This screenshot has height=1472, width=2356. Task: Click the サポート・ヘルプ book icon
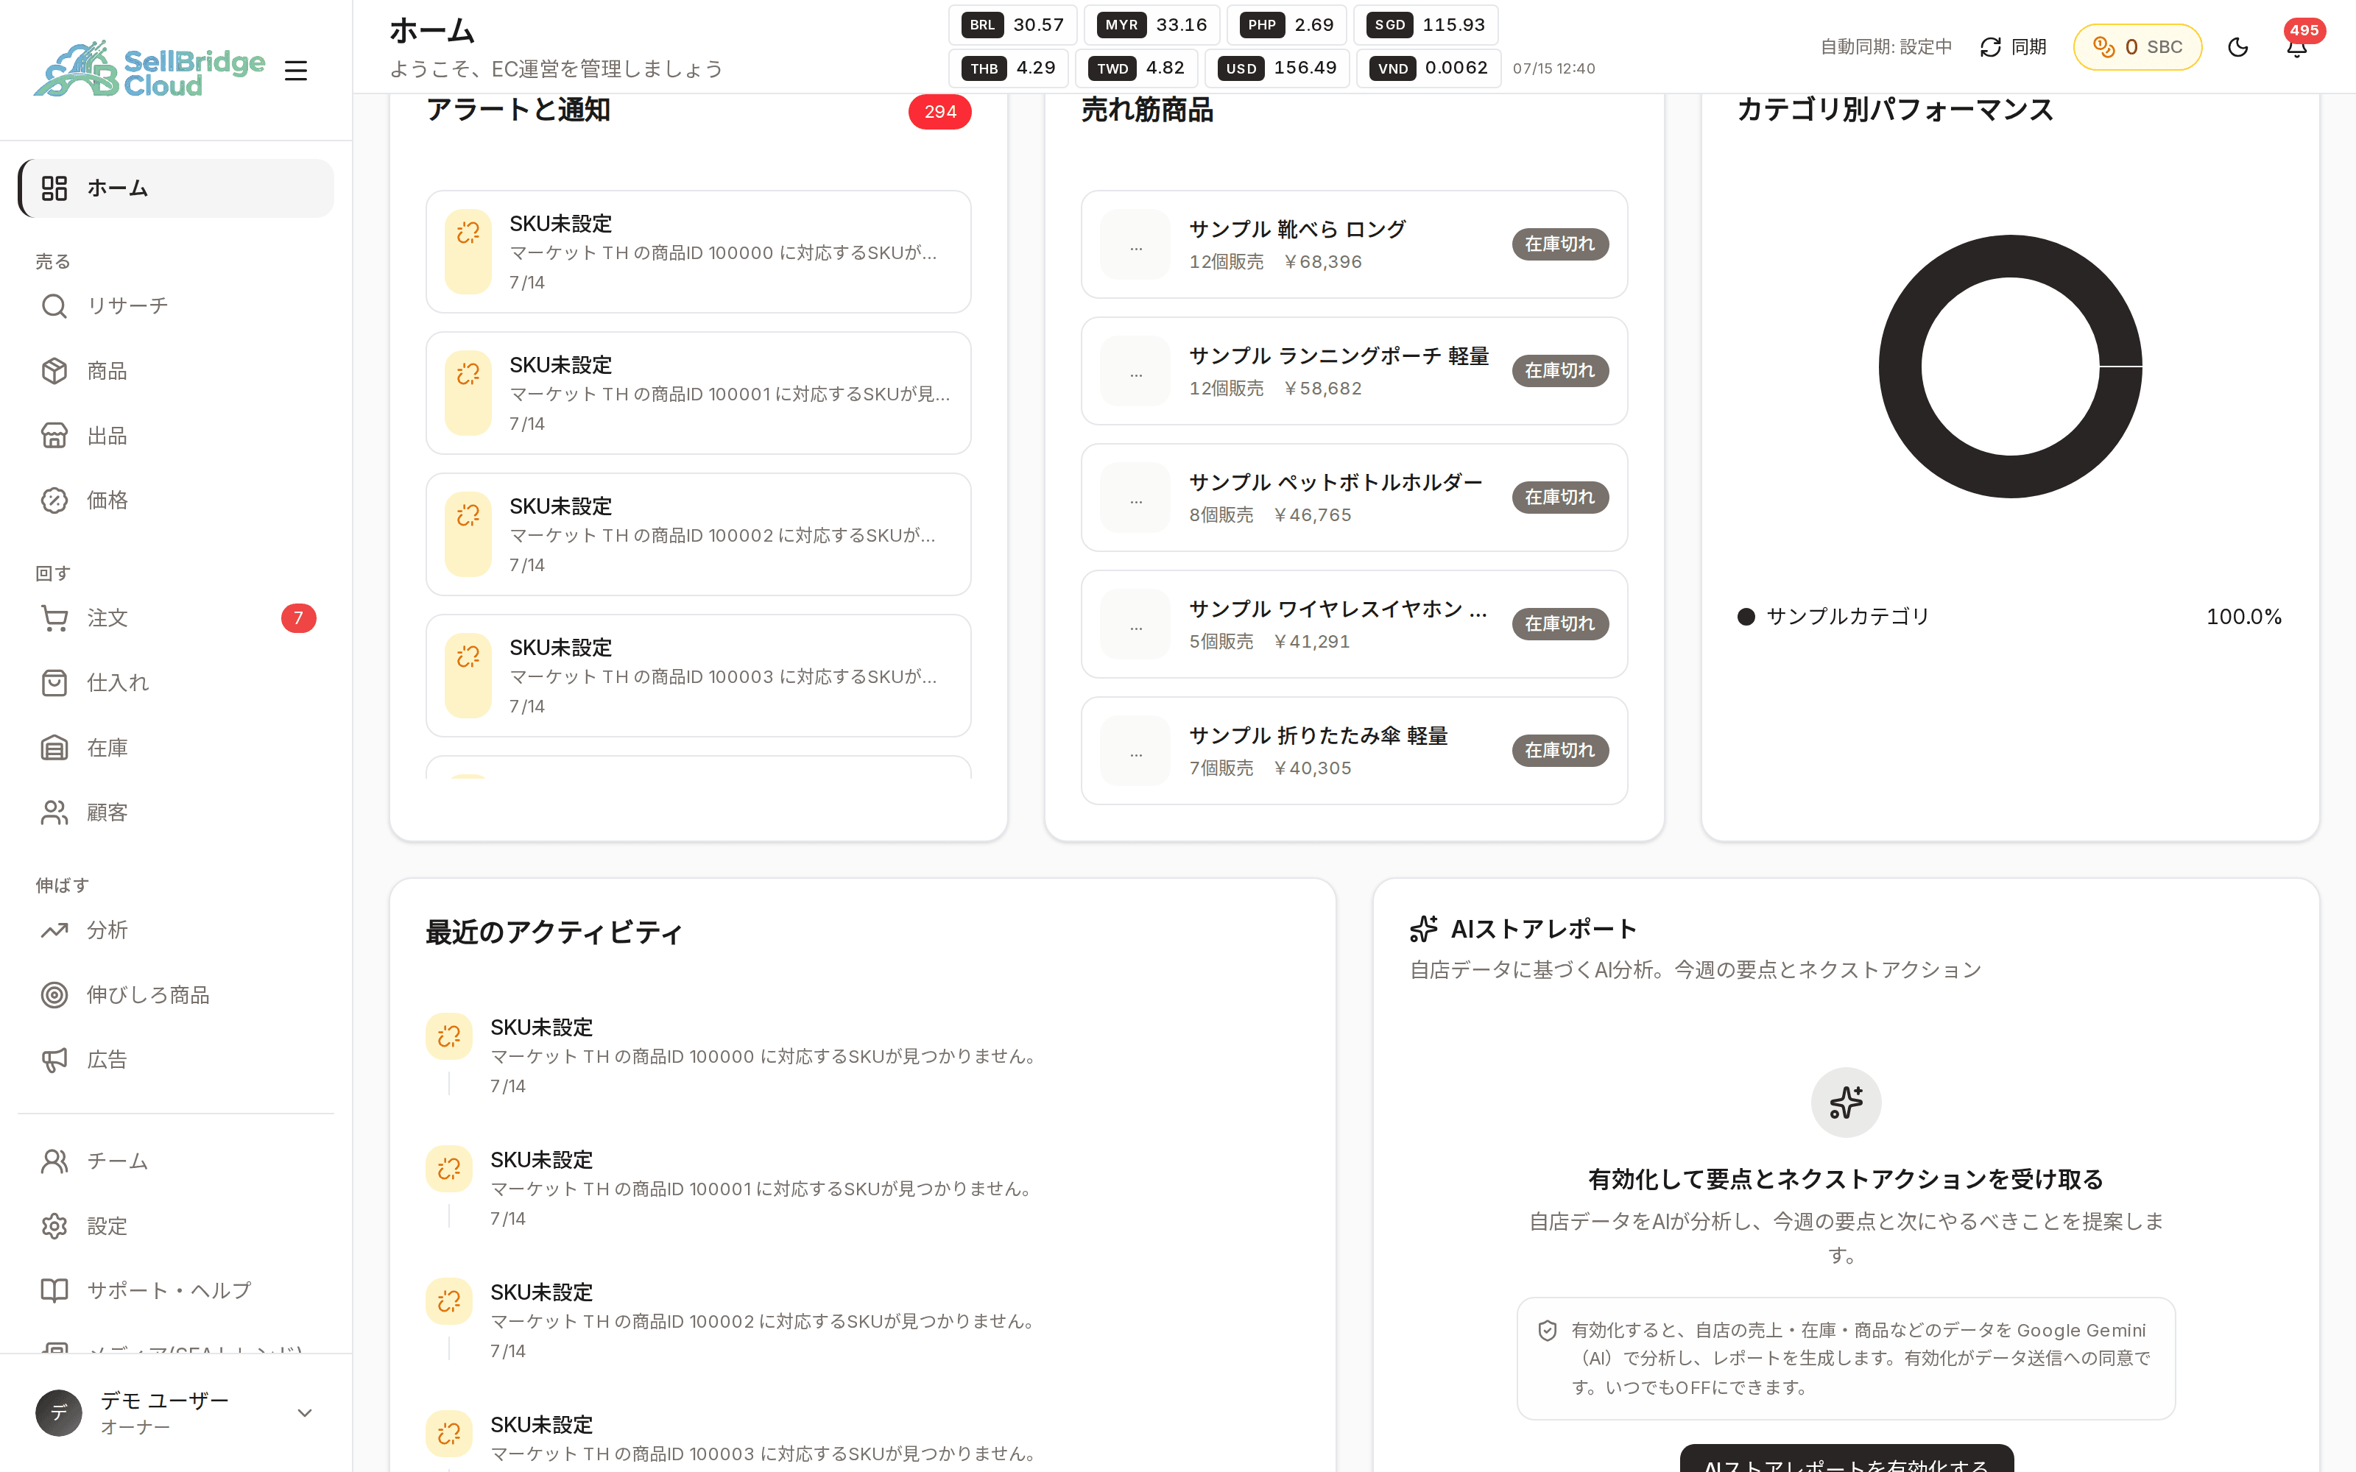(x=54, y=1290)
